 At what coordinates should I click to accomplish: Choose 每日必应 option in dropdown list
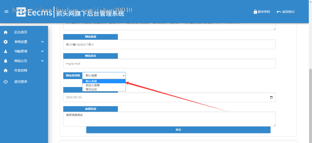pos(104,89)
